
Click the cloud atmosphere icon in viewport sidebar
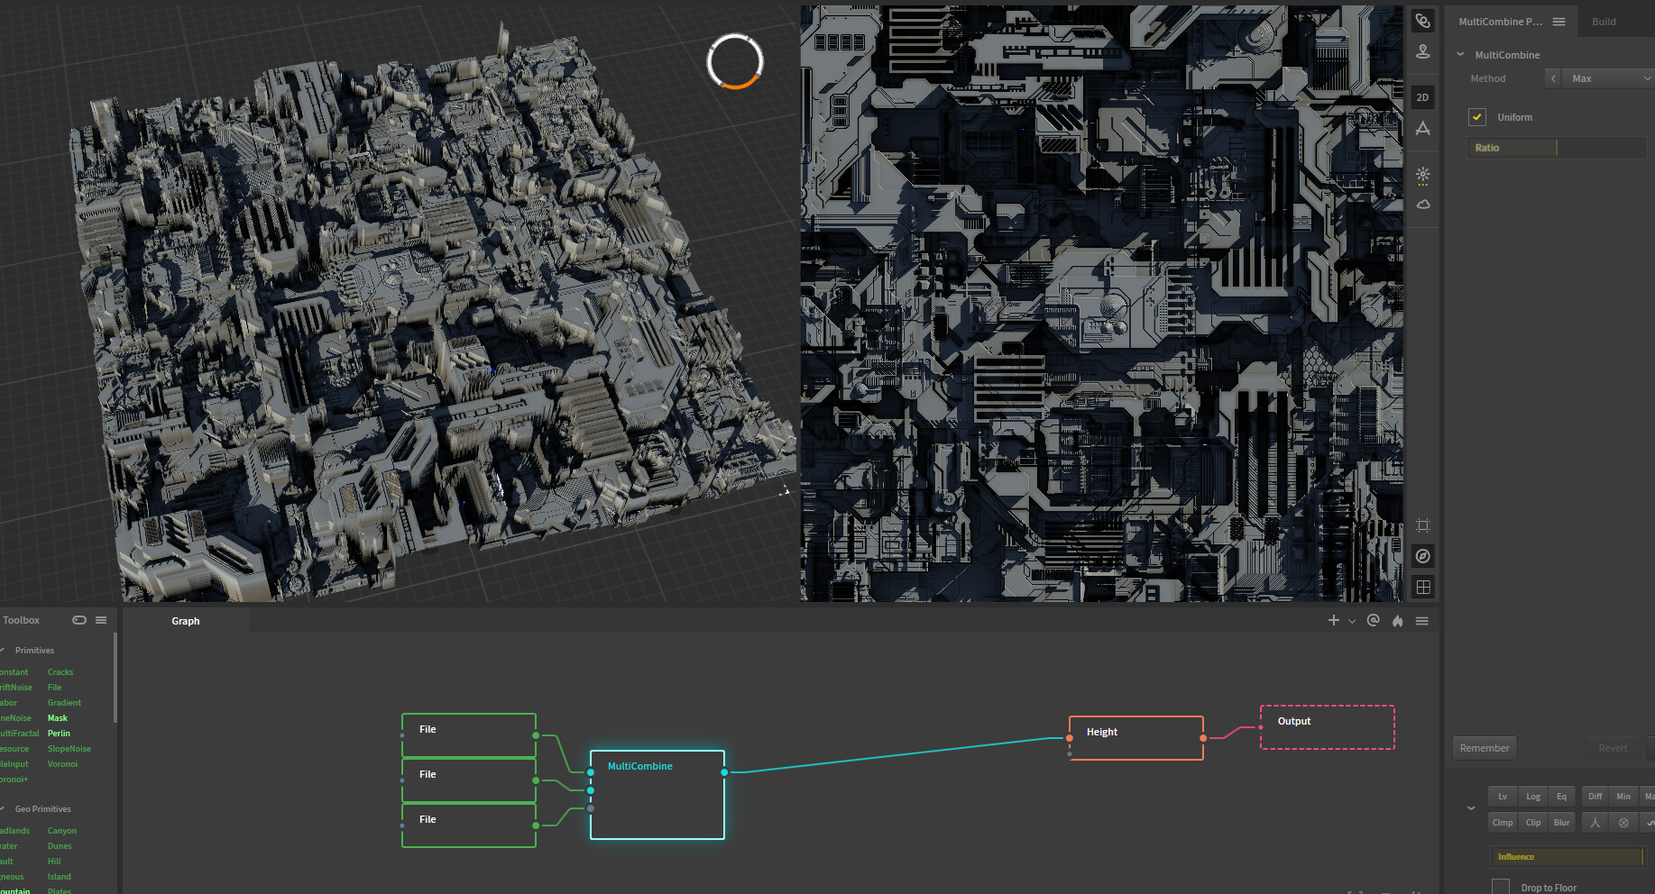point(1422,205)
